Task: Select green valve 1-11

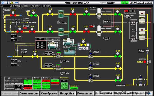Action: 118,32
